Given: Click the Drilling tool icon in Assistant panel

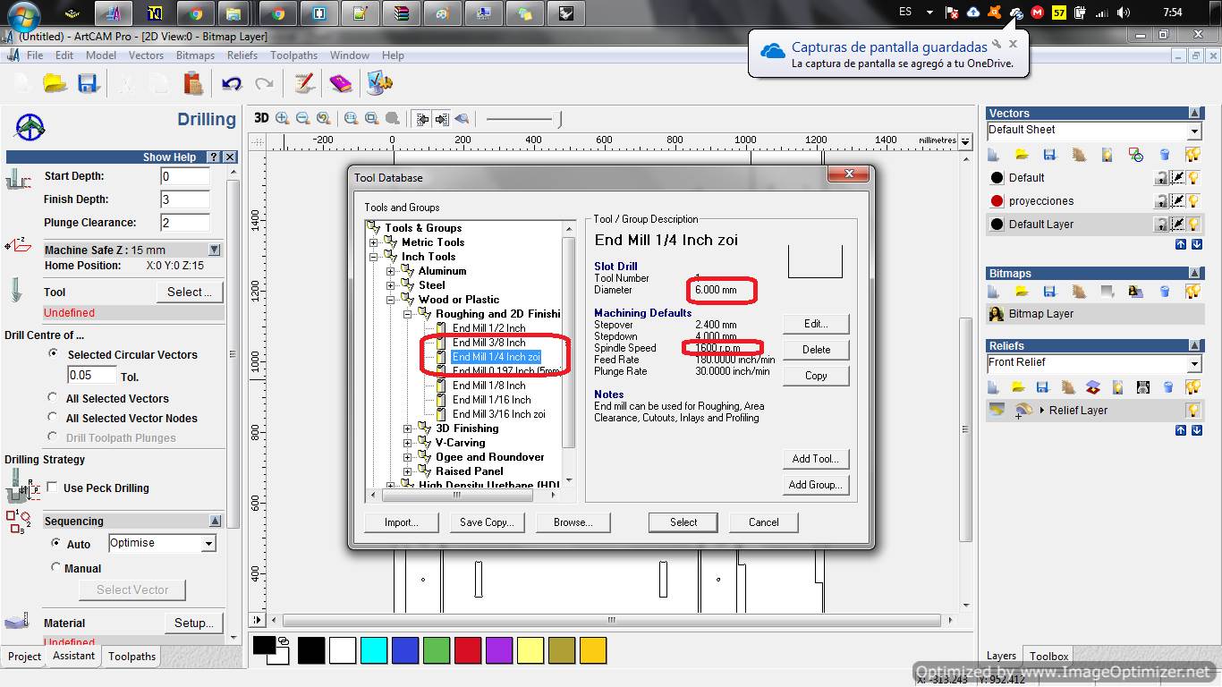Looking at the screenshot, I should click(30, 126).
